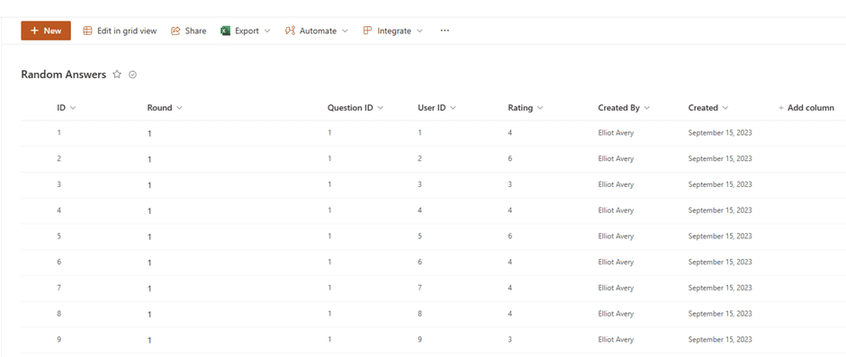Open the Round column header menu
The image size is (846, 357).
[165, 108]
